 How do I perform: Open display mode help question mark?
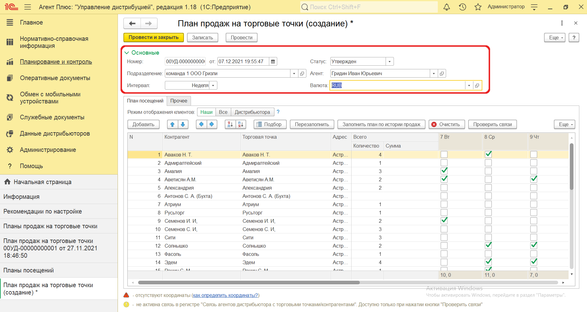278,112
